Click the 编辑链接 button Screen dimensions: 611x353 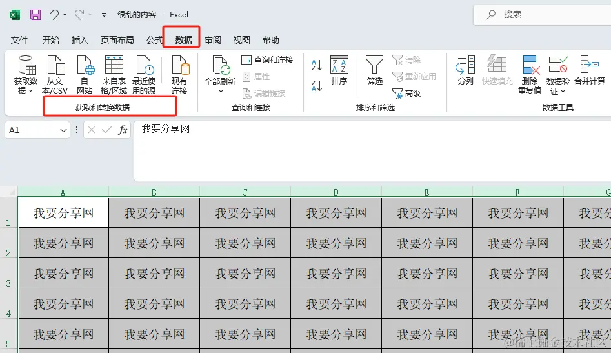(264, 94)
